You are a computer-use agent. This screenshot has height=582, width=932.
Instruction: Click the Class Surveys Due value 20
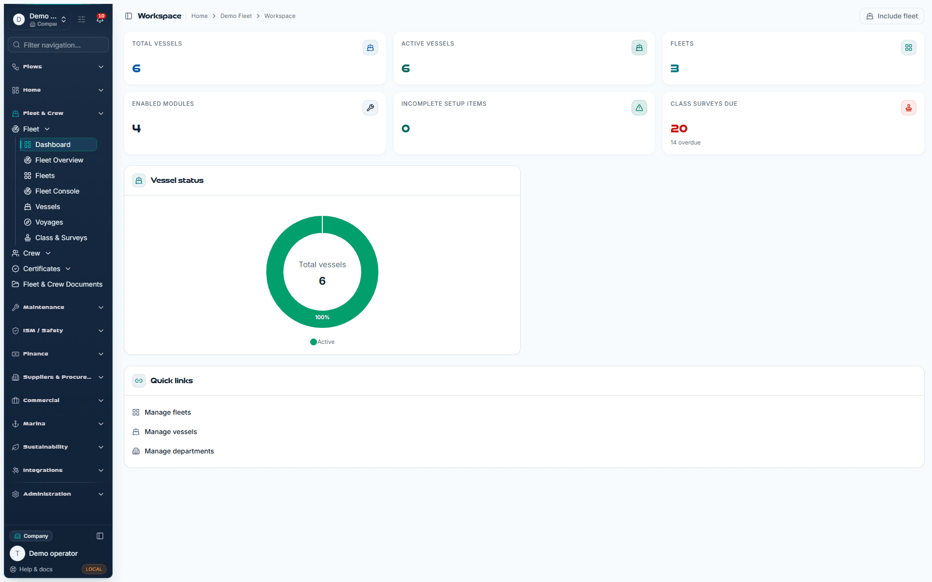point(679,129)
